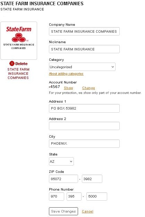Image resolution: width=145 pixels, height=217 pixels.
Task: Click the Cancel link
Action: click(x=87, y=211)
